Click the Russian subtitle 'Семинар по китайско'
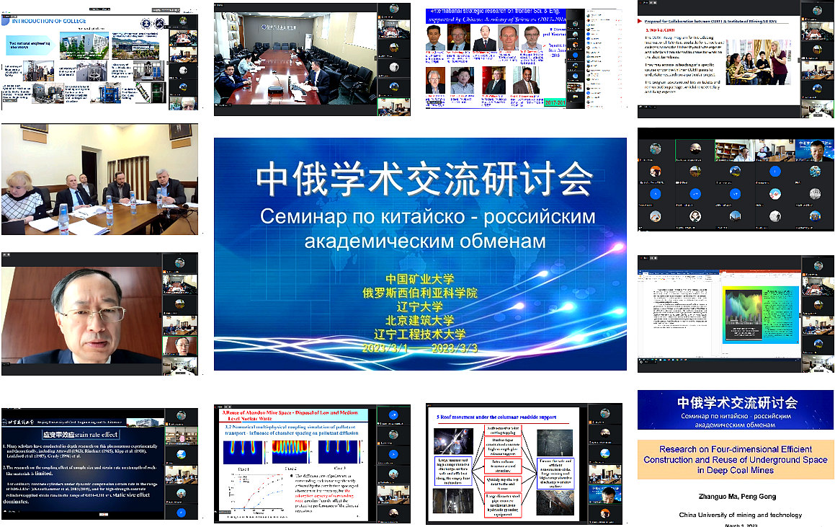 coord(428,216)
